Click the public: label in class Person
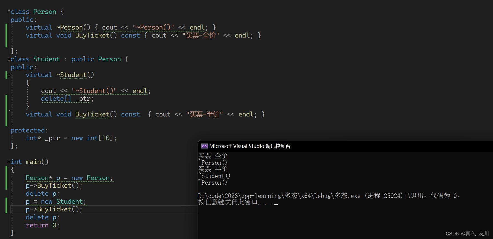 pyautogui.click(x=23, y=20)
